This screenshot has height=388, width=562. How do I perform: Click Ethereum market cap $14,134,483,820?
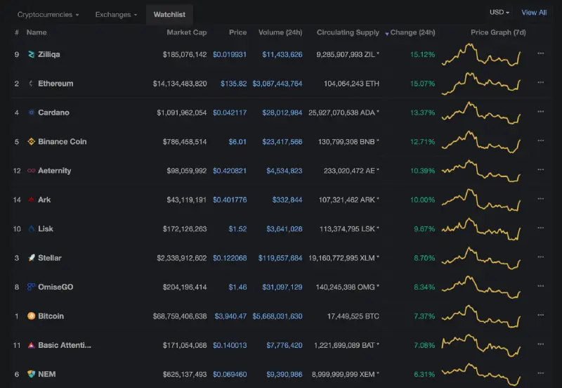point(180,84)
